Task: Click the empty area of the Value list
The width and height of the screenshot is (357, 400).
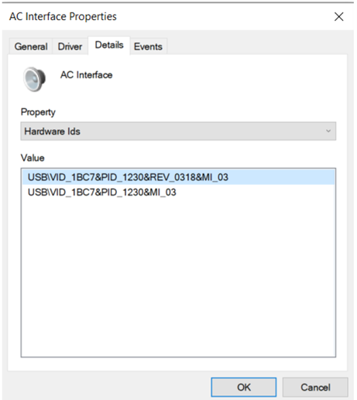Action: (178, 277)
